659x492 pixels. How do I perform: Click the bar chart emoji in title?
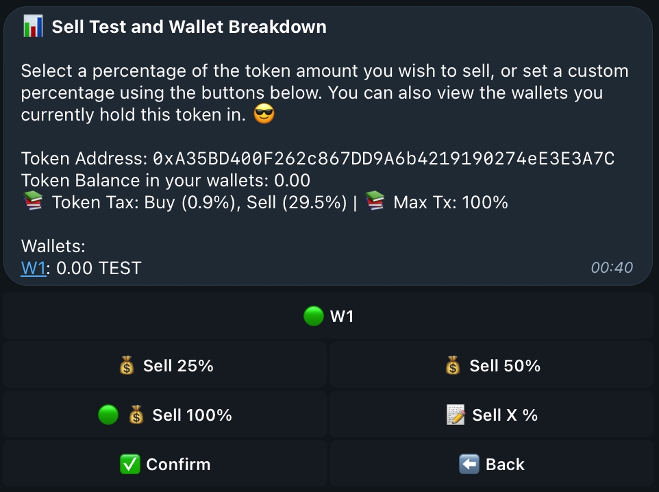pyautogui.click(x=33, y=27)
